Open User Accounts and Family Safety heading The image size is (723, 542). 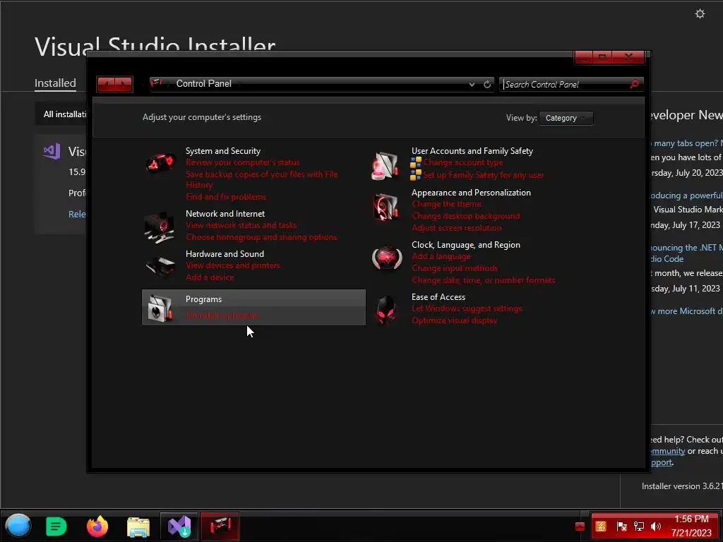[472, 151]
